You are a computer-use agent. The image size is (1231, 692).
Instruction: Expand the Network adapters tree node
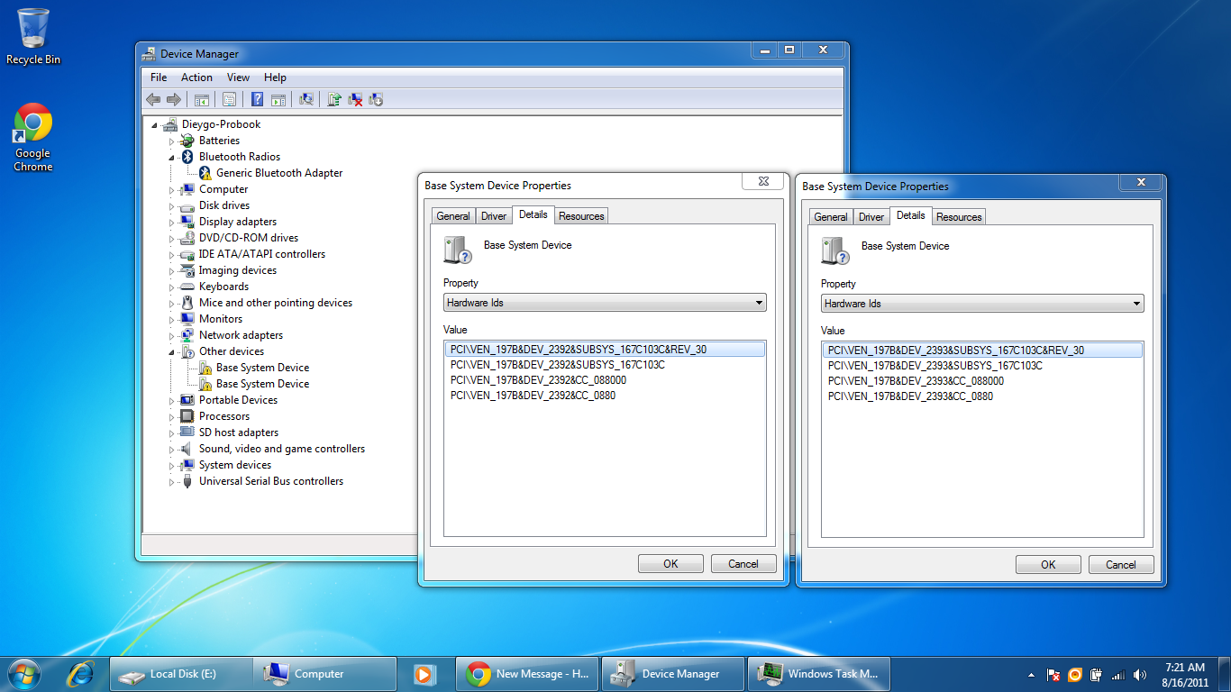click(x=171, y=335)
